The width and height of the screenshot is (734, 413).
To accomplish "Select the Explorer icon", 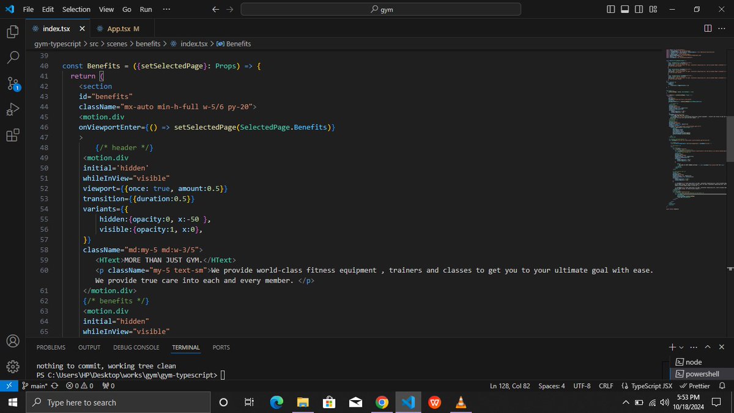I will (13, 32).
